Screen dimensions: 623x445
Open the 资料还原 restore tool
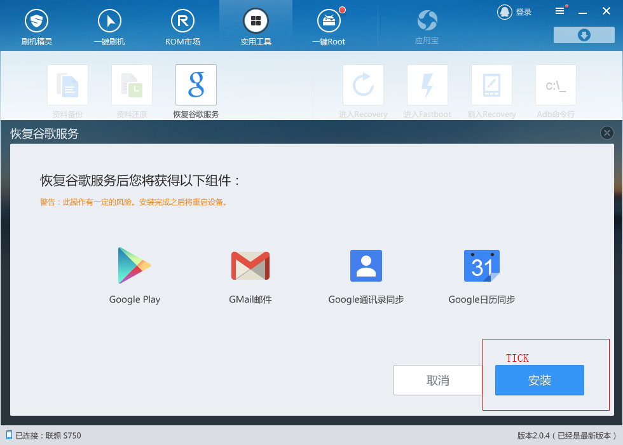[x=132, y=85]
